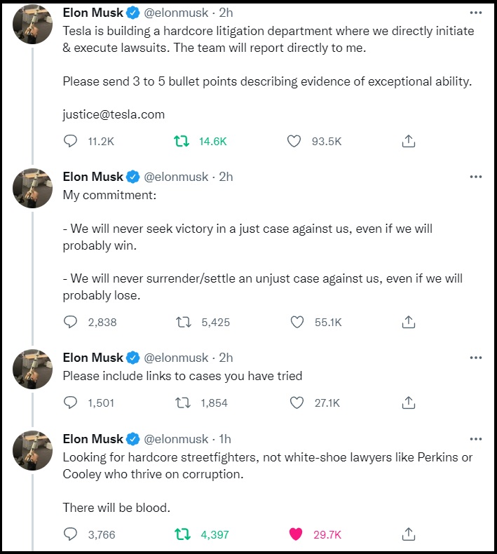Unlike the "There will be blood" tweet
497x554 pixels.
pyautogui.click(x=296, y=534)
